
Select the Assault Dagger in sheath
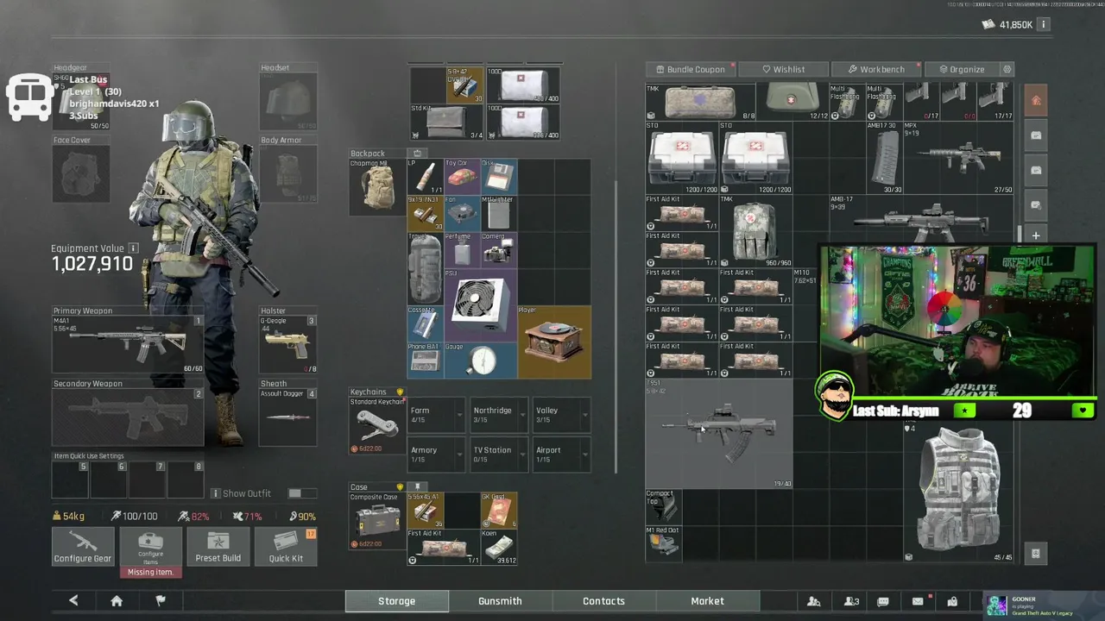point(287,417)
